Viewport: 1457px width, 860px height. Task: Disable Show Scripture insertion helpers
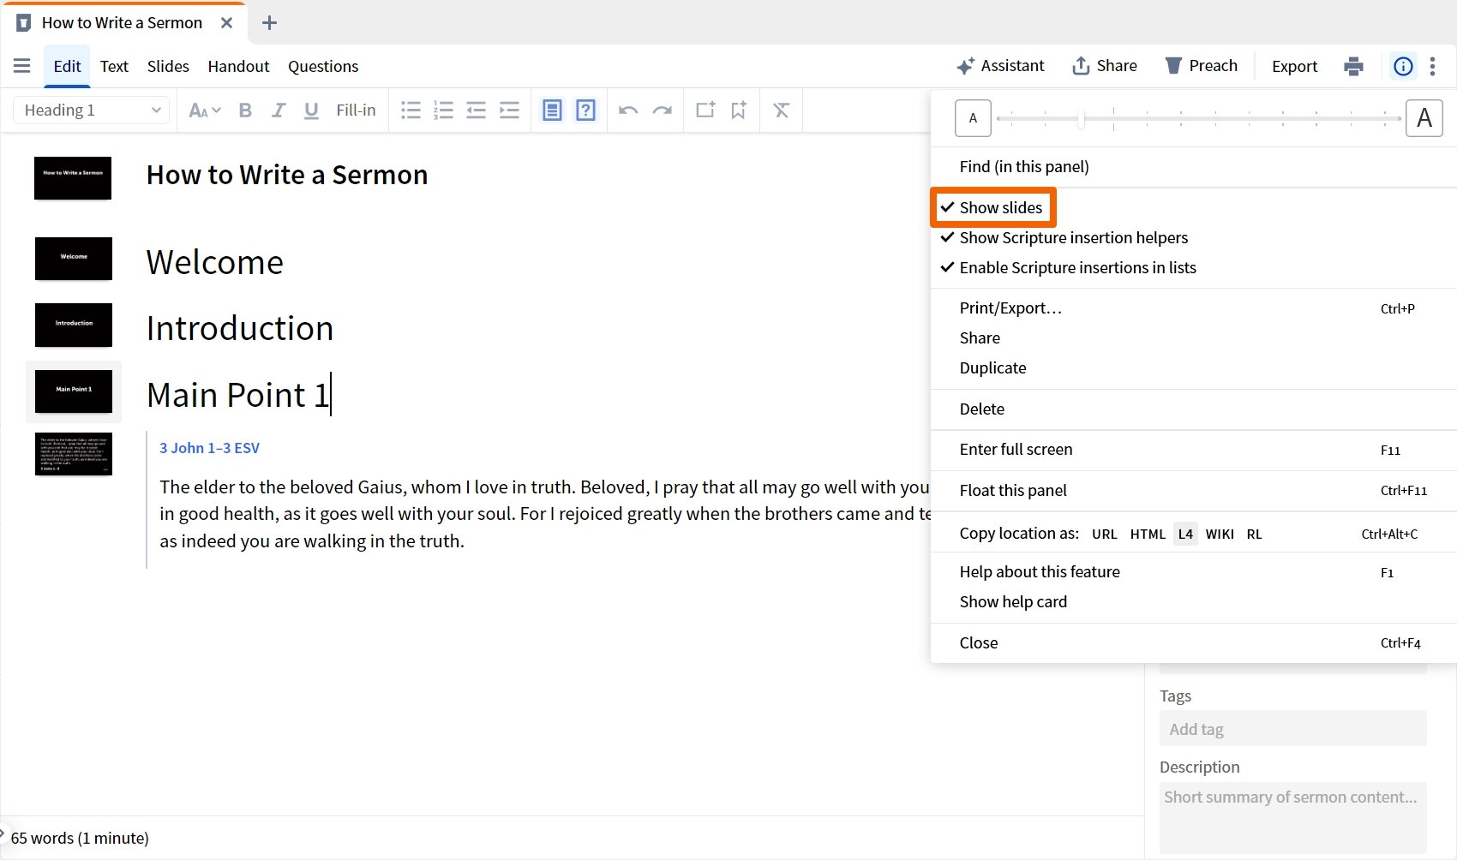click(1073, 237)
